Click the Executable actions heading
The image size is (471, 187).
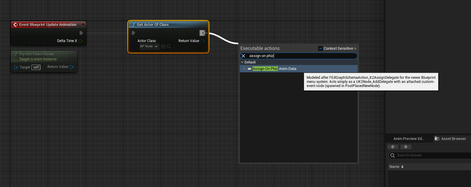pos(260,49)
